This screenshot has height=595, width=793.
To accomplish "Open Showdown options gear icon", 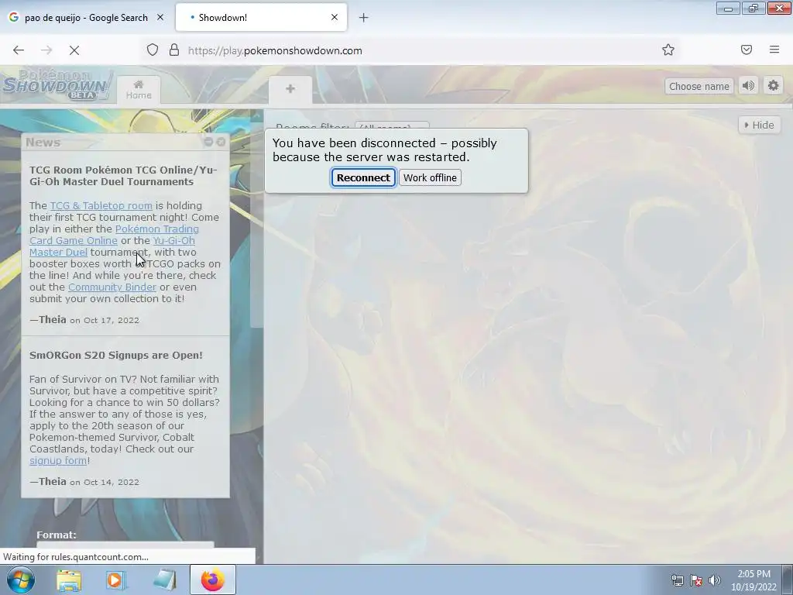I will tap(774, 85).
